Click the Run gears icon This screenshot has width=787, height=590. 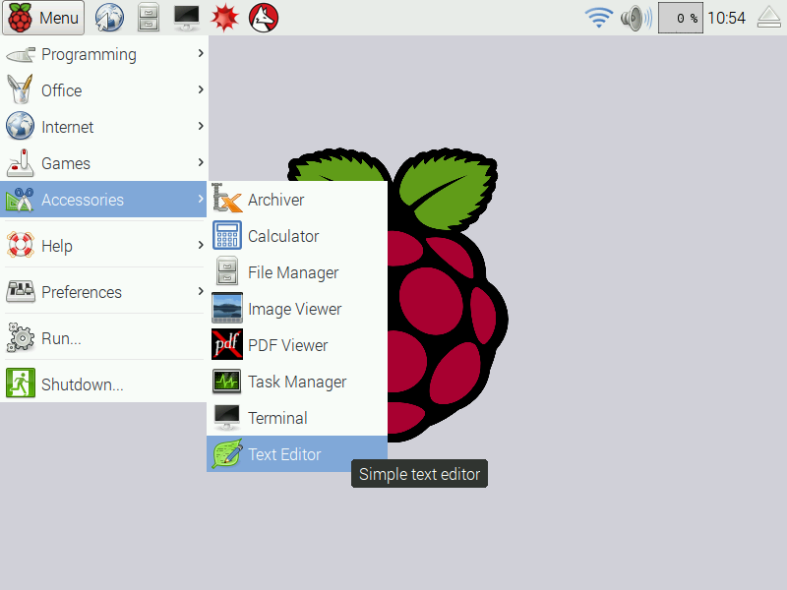[20, 337]
